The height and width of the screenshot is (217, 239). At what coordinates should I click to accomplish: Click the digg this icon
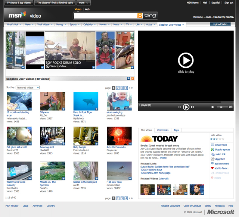pos(212,159)
